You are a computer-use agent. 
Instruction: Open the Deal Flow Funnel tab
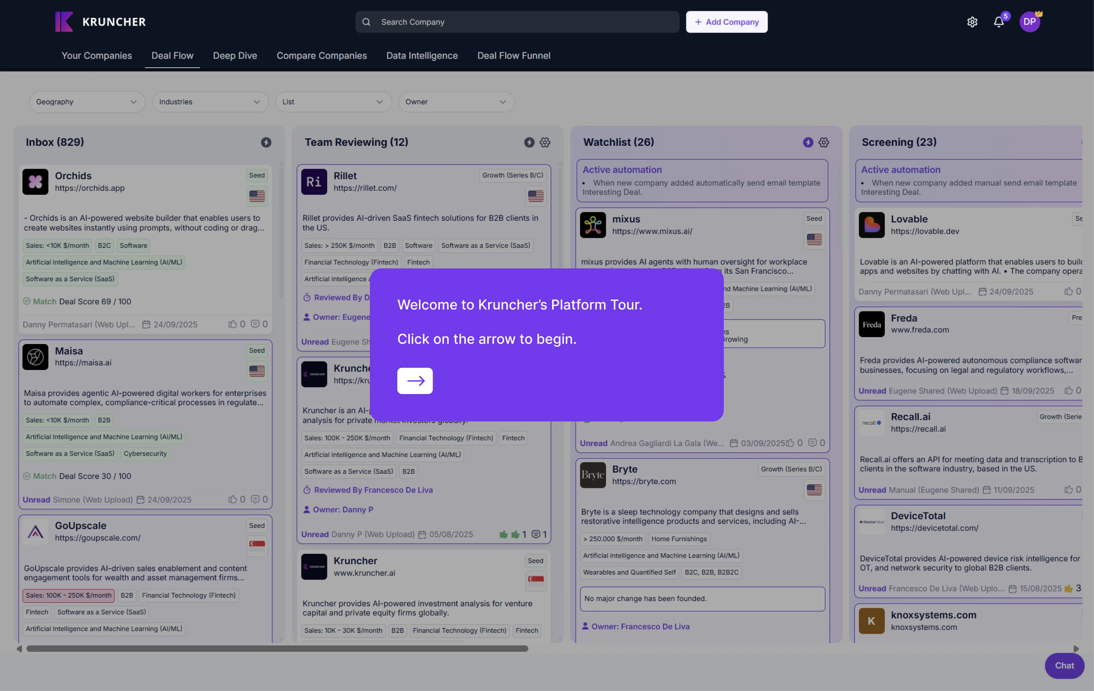click(513, 55)
